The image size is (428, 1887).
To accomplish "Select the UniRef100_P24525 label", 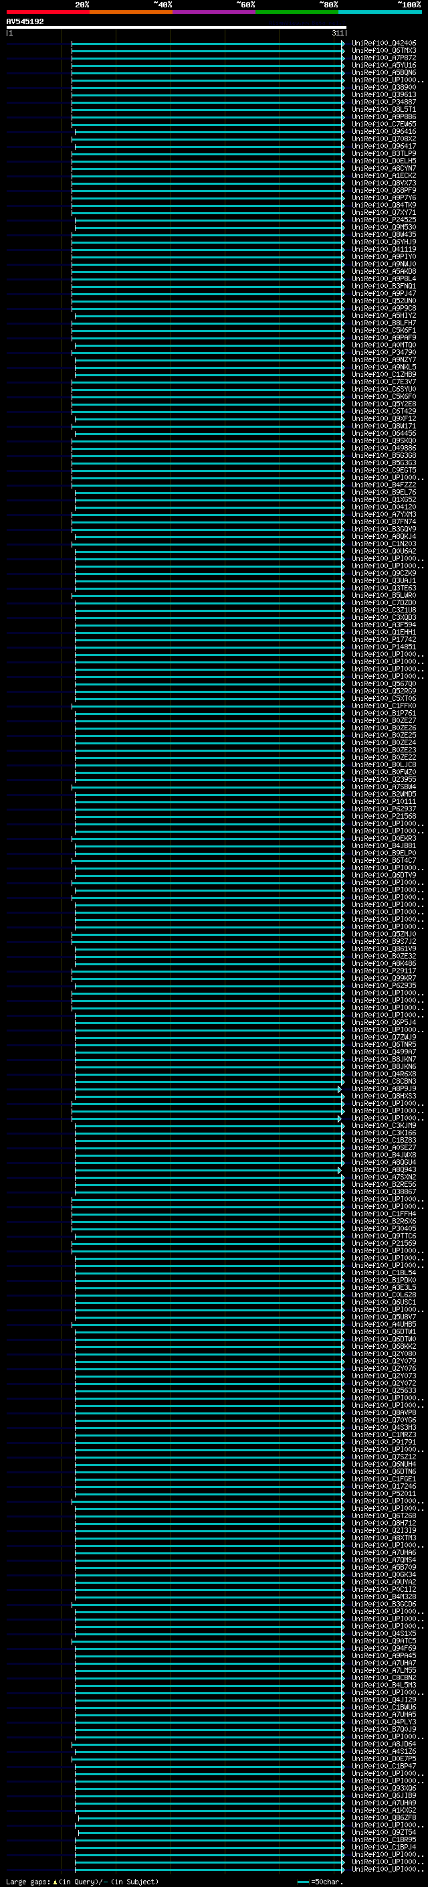I will (384, 220).
